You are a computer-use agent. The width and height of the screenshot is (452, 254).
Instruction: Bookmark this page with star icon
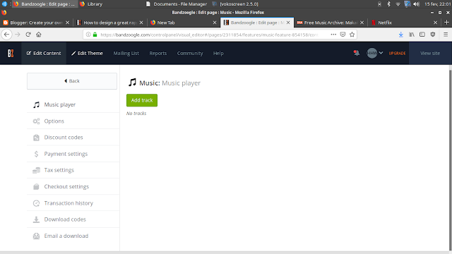[x=352, y=35]
